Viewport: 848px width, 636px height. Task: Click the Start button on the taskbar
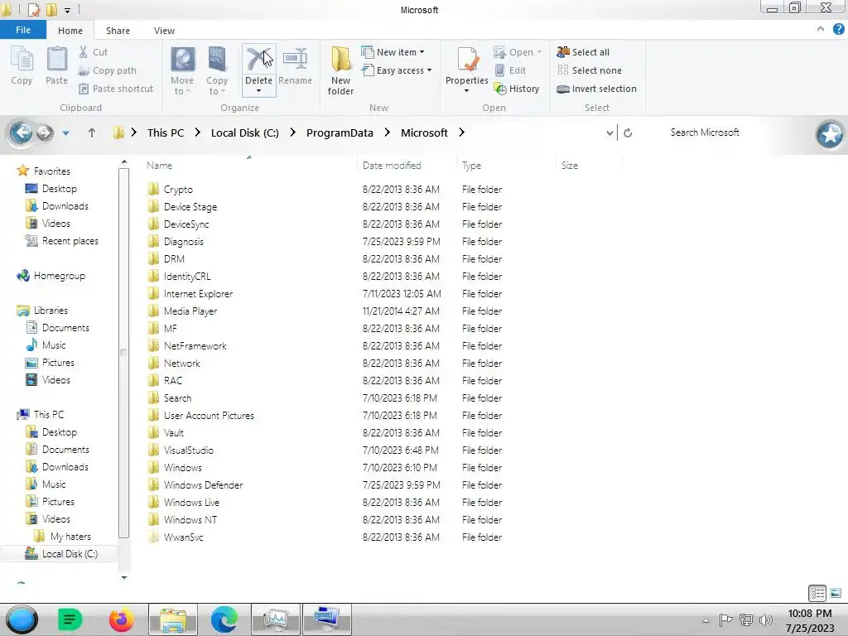[22, 619]
